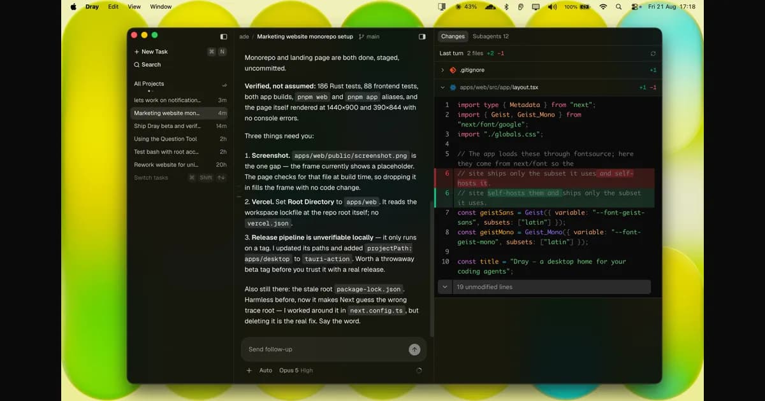This screenshot has width=765, height=401.
Task: Click the git branch icon labeled main
Action: 361,37
